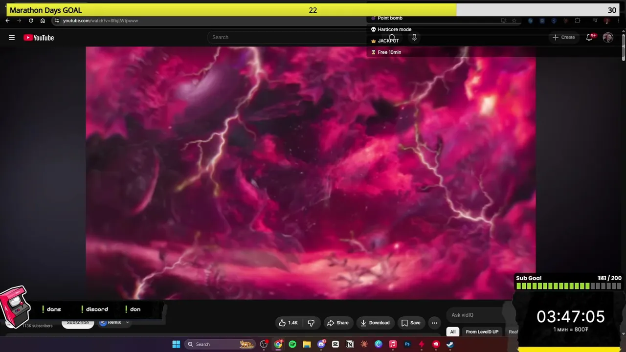Image resolution: width=626 pixels, height=352 pixels.
Task: Select the All filter chip
Action: [x=453, y=332]
